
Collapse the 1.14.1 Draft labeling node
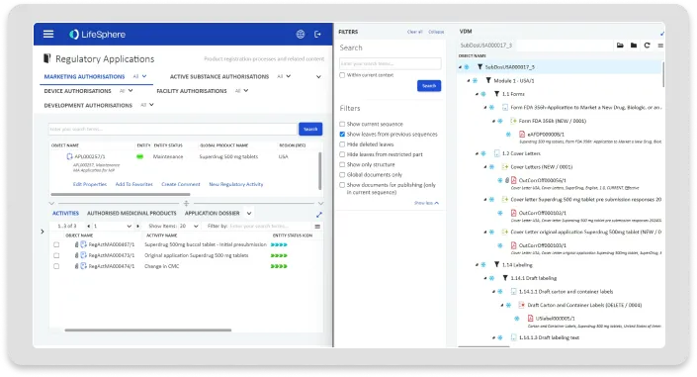pyautogui.click(x=485, y=278)
